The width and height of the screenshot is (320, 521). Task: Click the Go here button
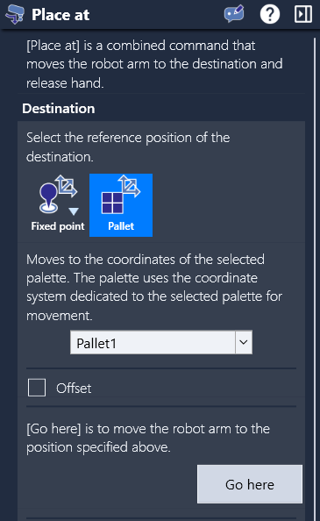tap(250, 484)
